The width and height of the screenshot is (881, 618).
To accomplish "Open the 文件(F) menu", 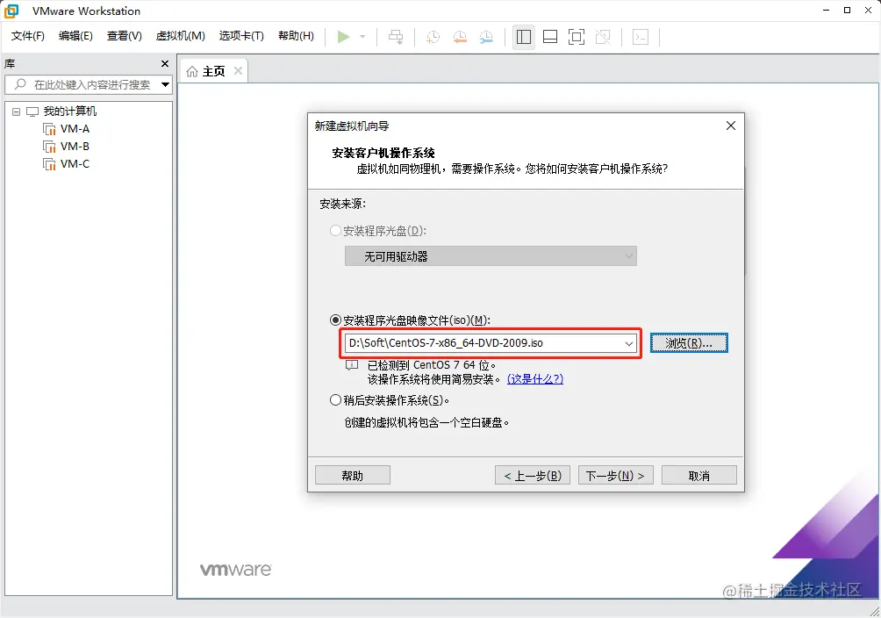I will 28,36.
